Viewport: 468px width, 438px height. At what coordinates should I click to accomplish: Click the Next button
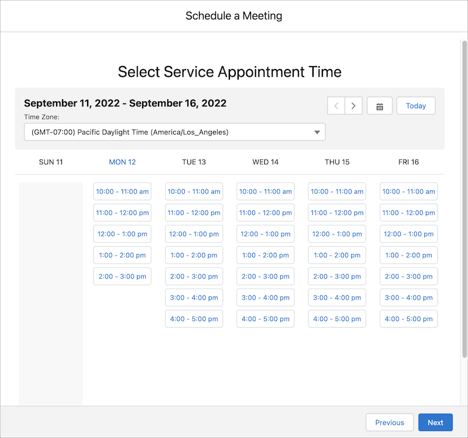tap(435, 422)
